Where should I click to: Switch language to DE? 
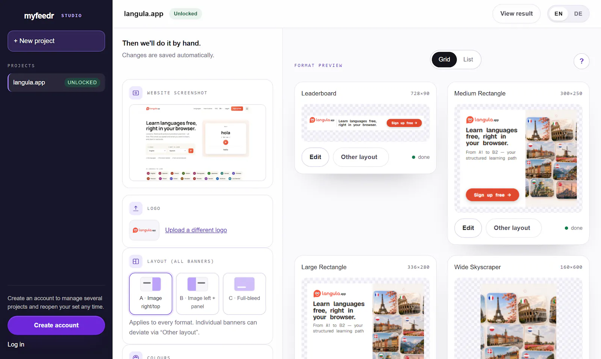point(578,14)
